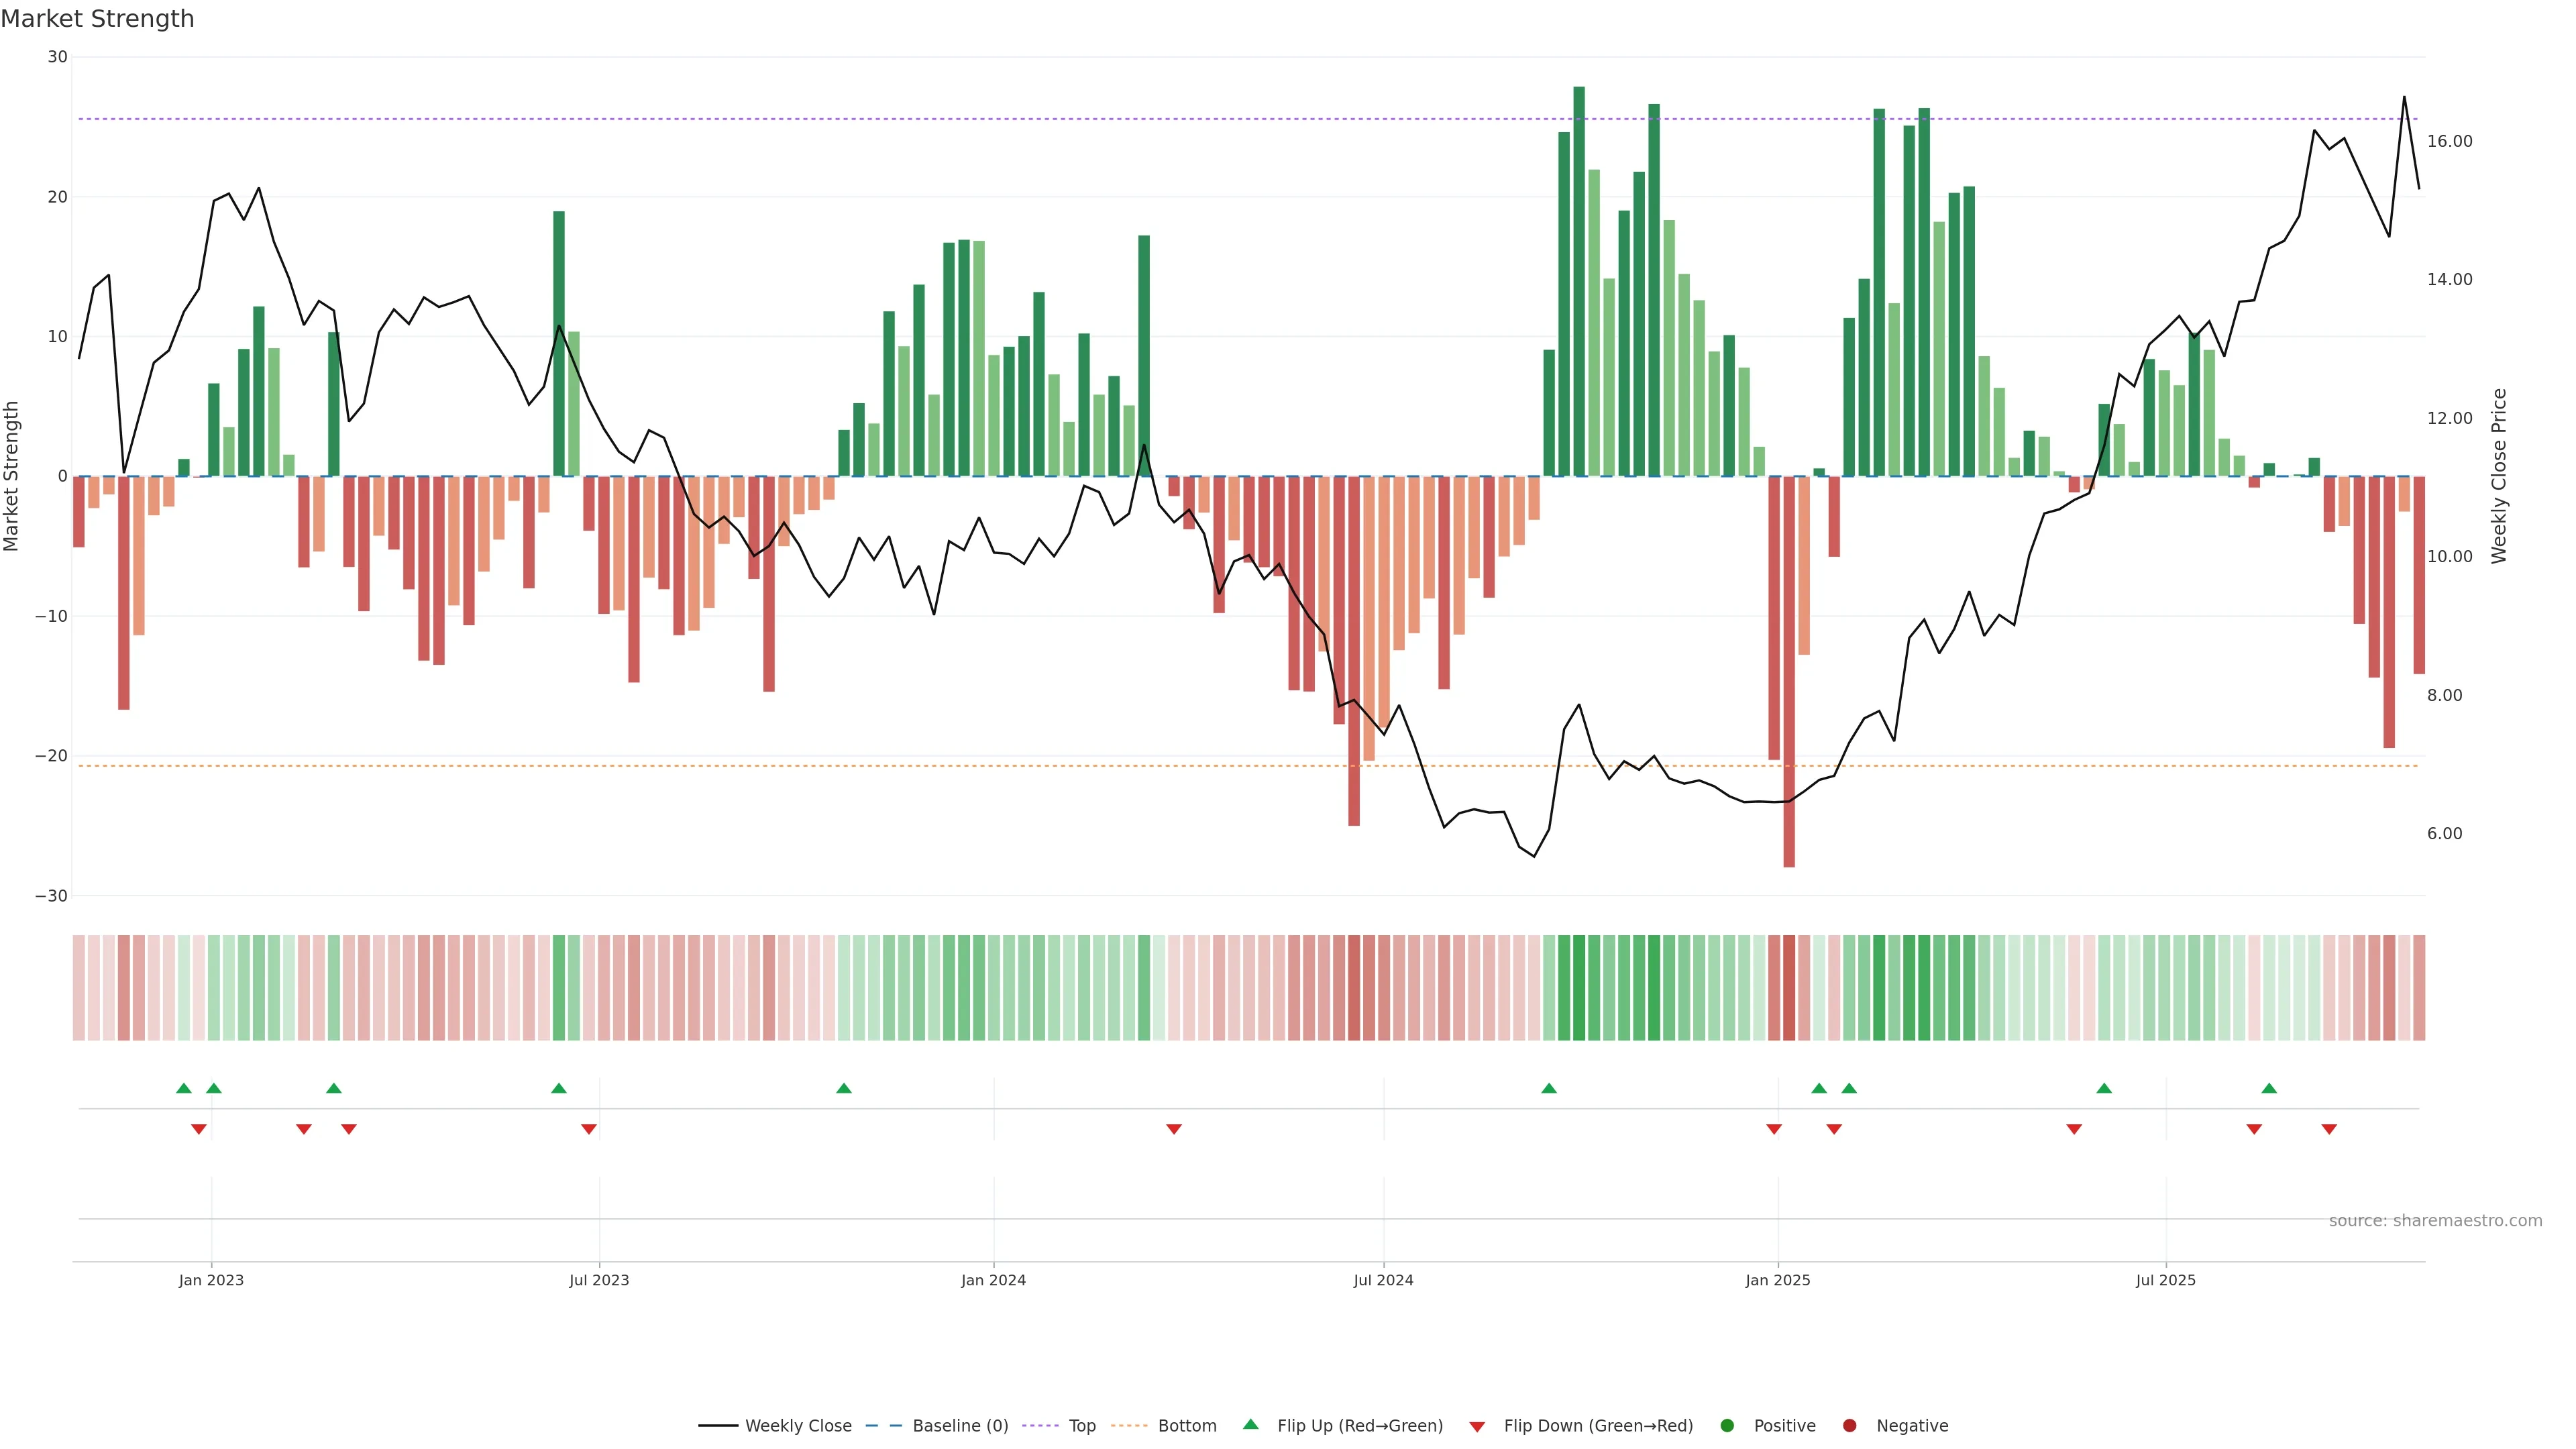Click the lone red triangle between Jan 2024 and Jul 2024
2576x1449 pixels.
pyautogui.click(x=1174, y=1129)
